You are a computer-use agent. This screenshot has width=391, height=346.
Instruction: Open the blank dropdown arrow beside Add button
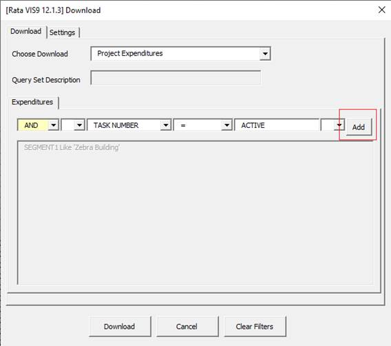tap(339, 125)
